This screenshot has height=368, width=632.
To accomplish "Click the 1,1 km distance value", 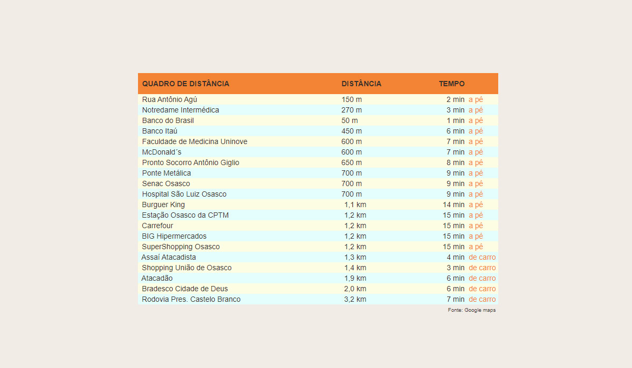I will pyautogui.click(x=355, y=205).
